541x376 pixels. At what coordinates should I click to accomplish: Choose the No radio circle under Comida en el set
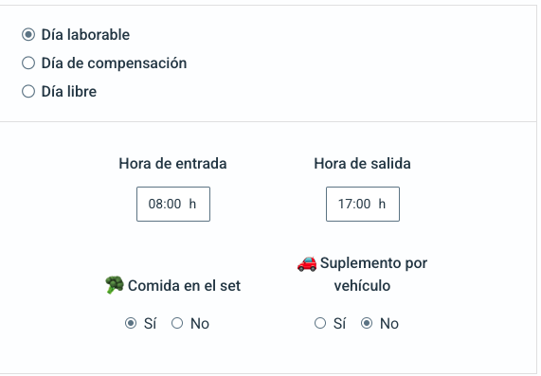point(177,323)
